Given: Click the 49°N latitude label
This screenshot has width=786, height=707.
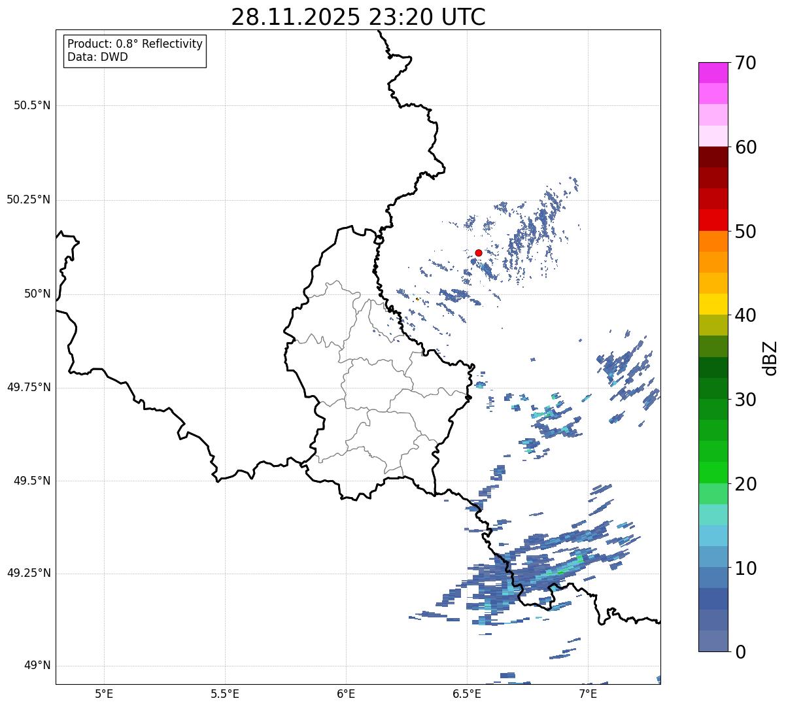Looking at the screenshot, I should [37, 666].
